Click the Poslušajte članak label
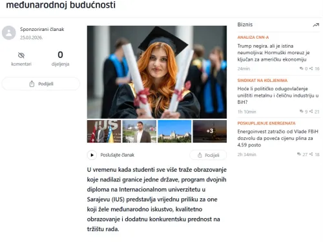 [117, 155]
